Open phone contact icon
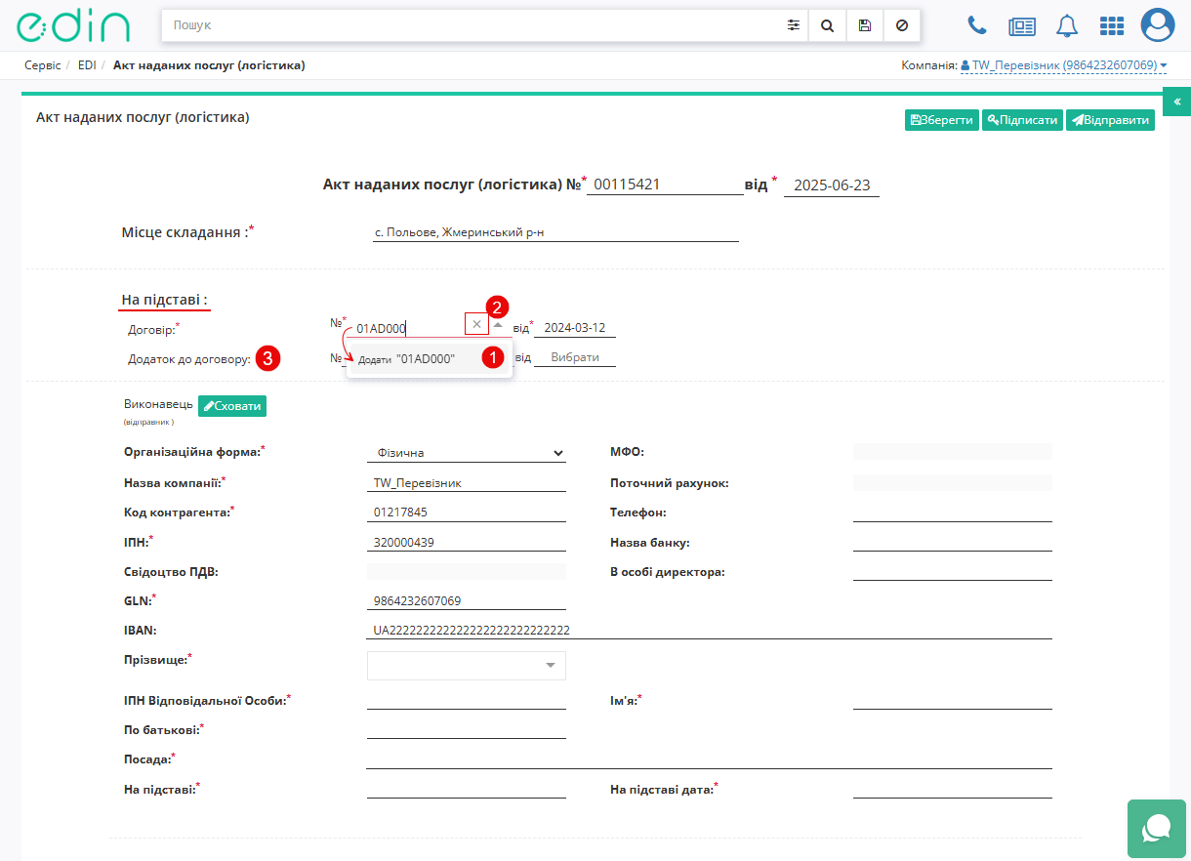 pos(976,25)
